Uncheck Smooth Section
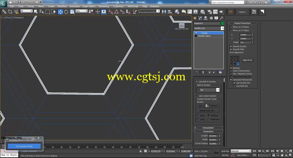Viewport: 293px width, 158px height. [x=231, y=46]
